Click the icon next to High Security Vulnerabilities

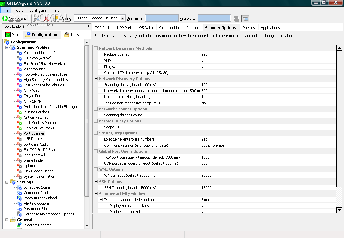19,80
